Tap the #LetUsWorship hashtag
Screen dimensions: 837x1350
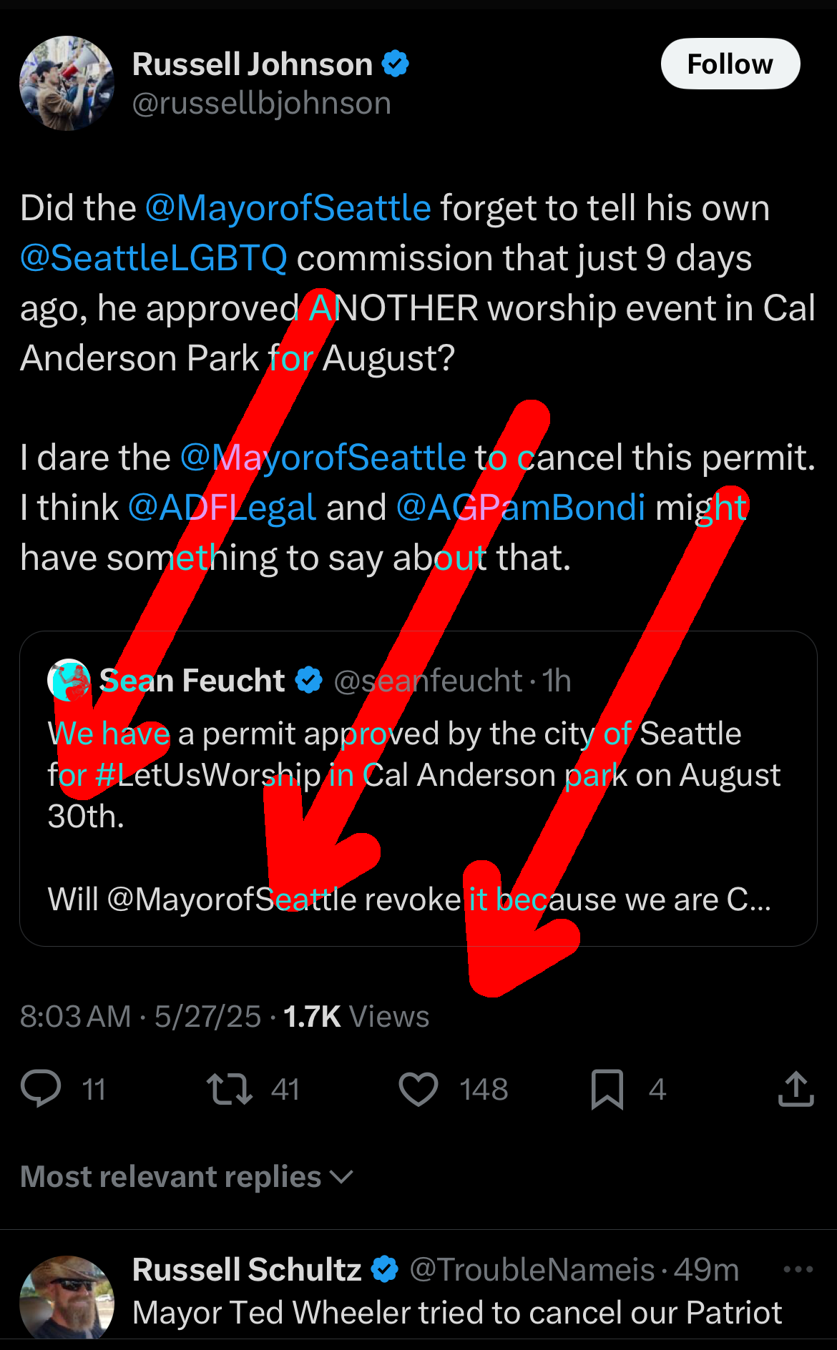(207, 775)
